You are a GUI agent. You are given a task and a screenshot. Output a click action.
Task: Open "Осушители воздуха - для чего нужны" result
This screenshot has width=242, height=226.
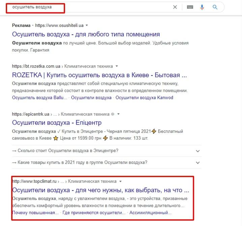101,190
